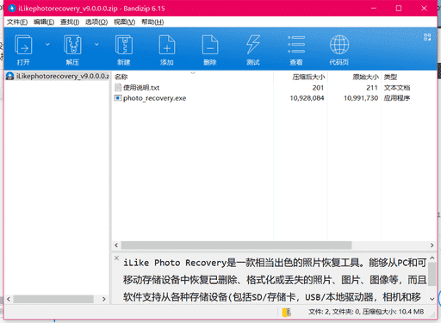Screen dimensions: 441x323
Task: Click the folder tree scroll left arrow
Action: [9, 299]
